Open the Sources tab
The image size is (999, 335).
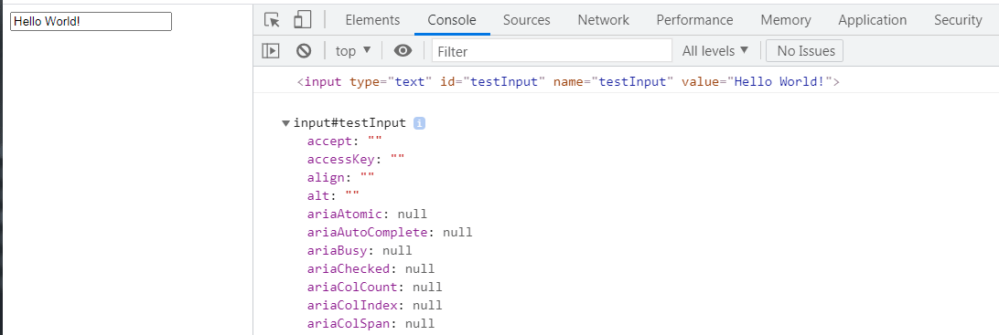[x=527, y=20]
